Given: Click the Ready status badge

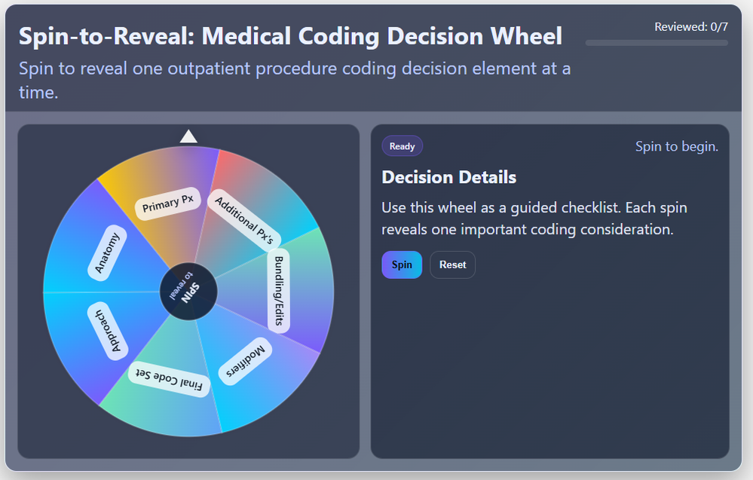Looking at the screenshot, I should [402, 146].
